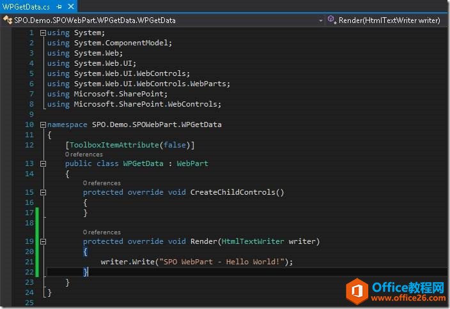The image size is (450, 309).
Task: Open the class navigation dropdown arrow
Action: pyautogui.click(x=321, y=20)
